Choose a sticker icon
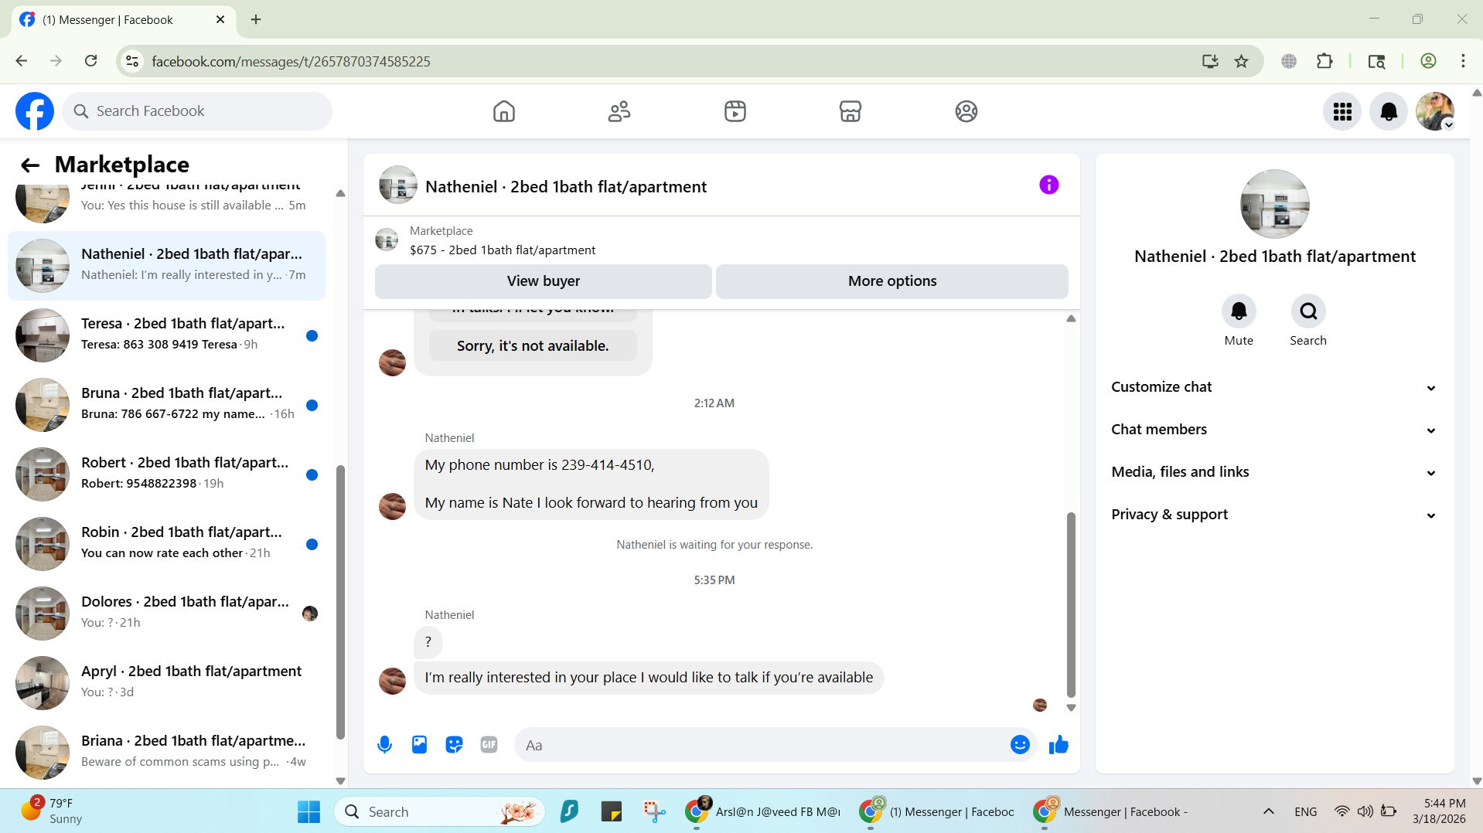This screenshot has width=1483, height=833. (x=454, y=745)
